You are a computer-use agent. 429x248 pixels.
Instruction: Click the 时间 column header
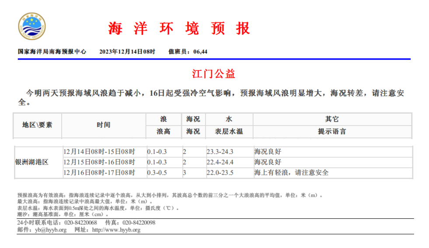(104, 125)
